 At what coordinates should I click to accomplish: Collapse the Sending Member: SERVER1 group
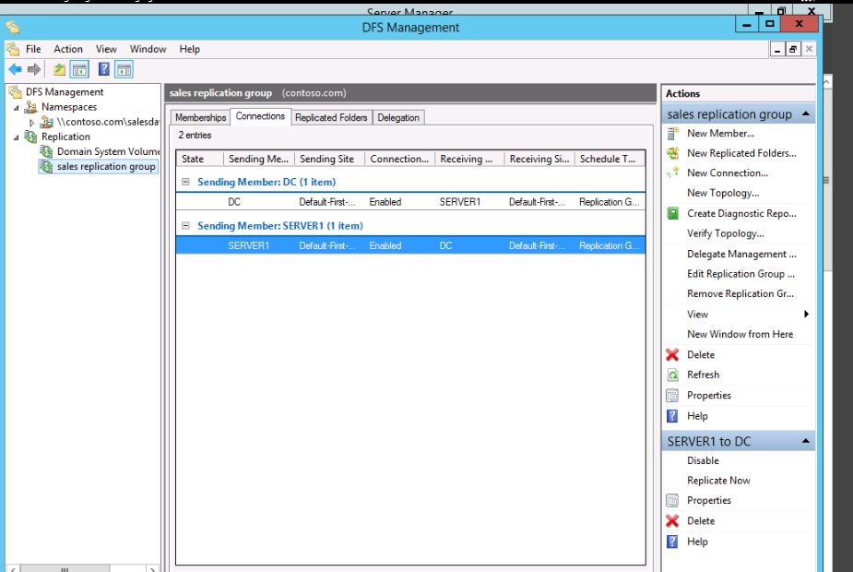[x=185, y=225]
